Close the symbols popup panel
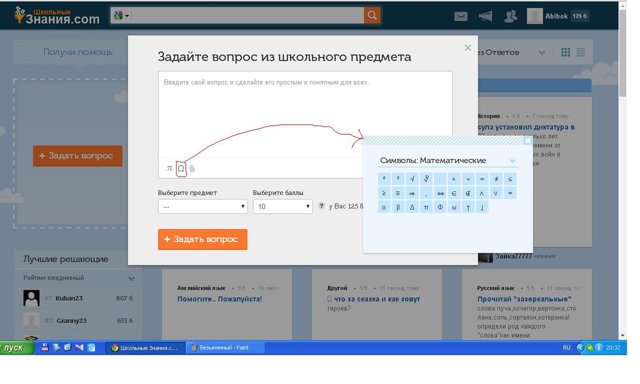This screenshot has height=384, width=640. [x=527, y=141]
